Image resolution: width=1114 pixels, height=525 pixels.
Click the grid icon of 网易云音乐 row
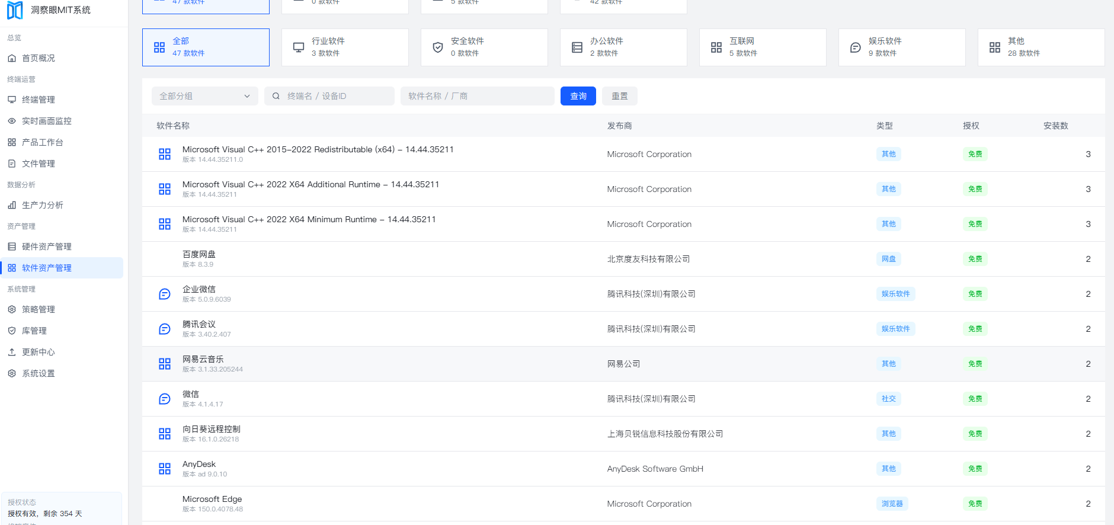pos(165,364)
